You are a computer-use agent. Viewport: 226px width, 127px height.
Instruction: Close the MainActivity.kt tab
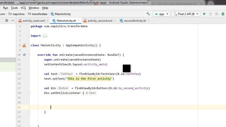tap(78, 21)
